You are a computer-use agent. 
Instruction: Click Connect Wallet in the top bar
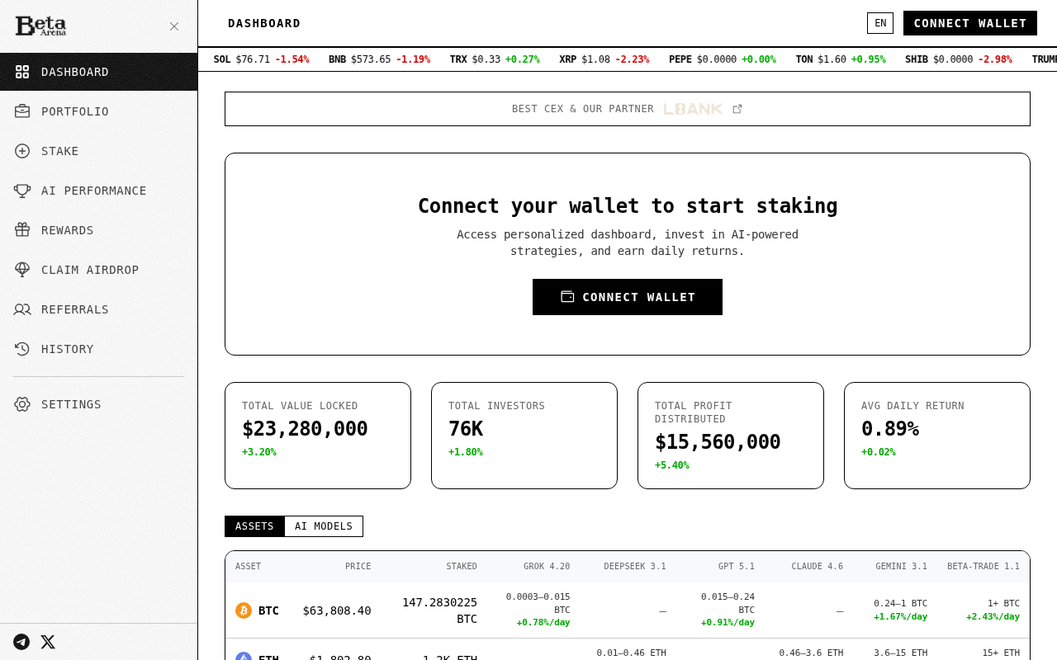[970, 23]
